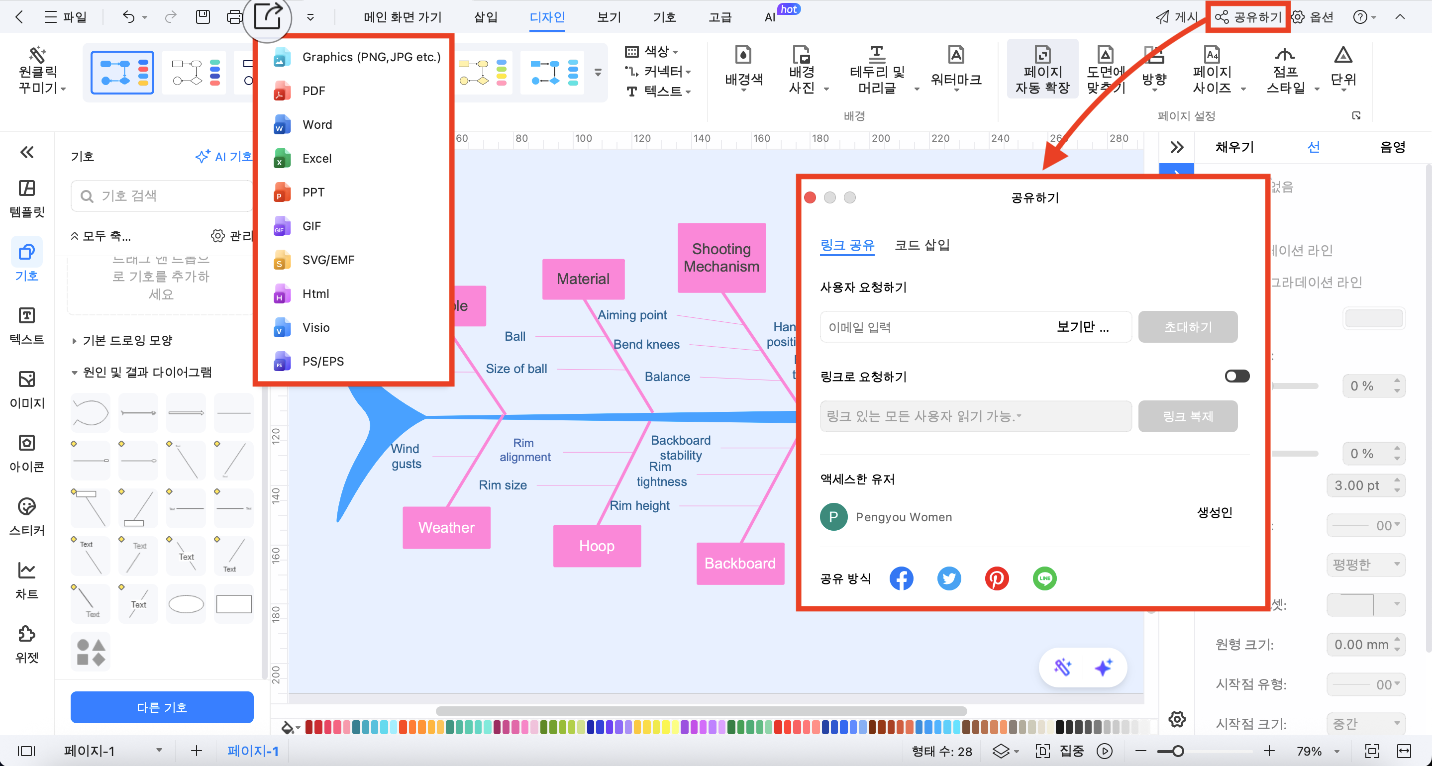Click the AI 기호 link
The image size is (1432, 766).
tap(224, 157)
